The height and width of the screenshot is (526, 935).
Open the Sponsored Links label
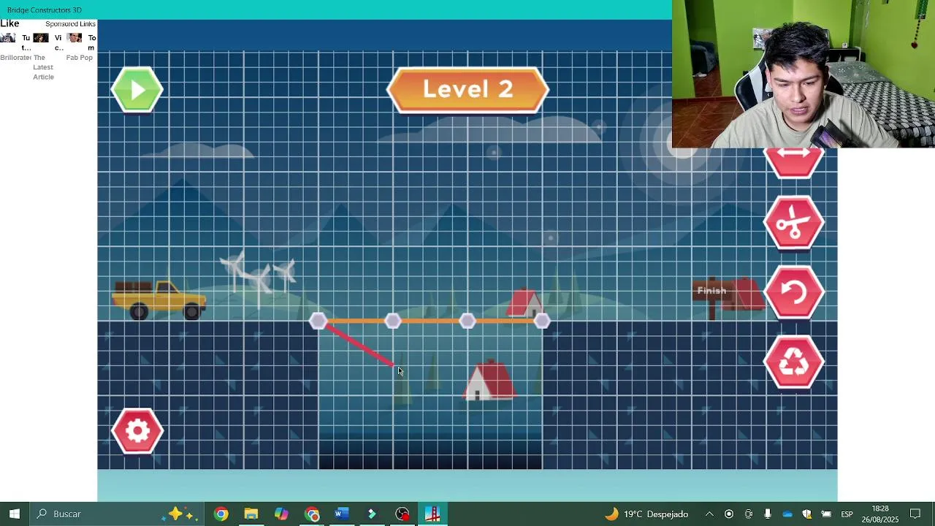tap(70, 24)
